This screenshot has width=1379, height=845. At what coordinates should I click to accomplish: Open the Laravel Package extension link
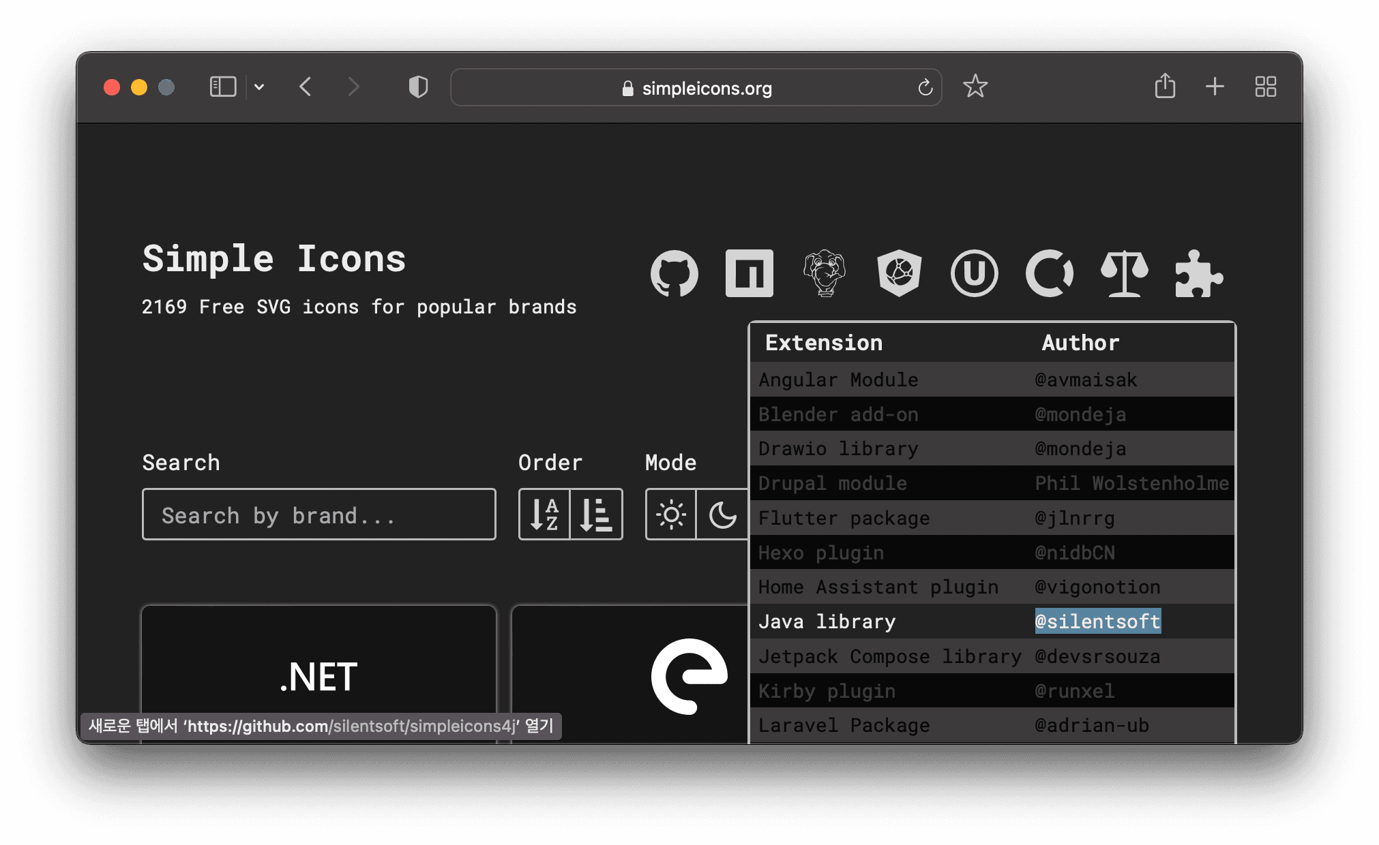(x=844, y=725)
